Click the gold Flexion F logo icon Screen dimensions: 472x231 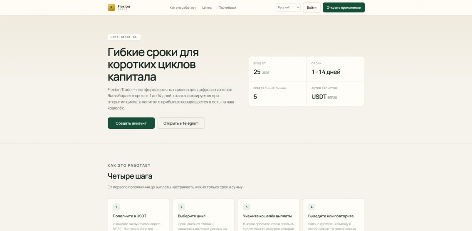coord(111,7)
